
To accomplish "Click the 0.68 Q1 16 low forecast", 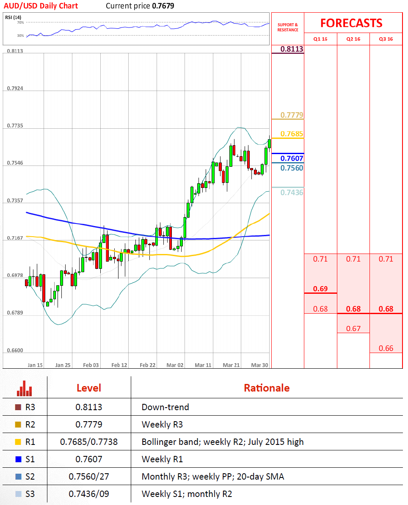I will coord(320,309).
